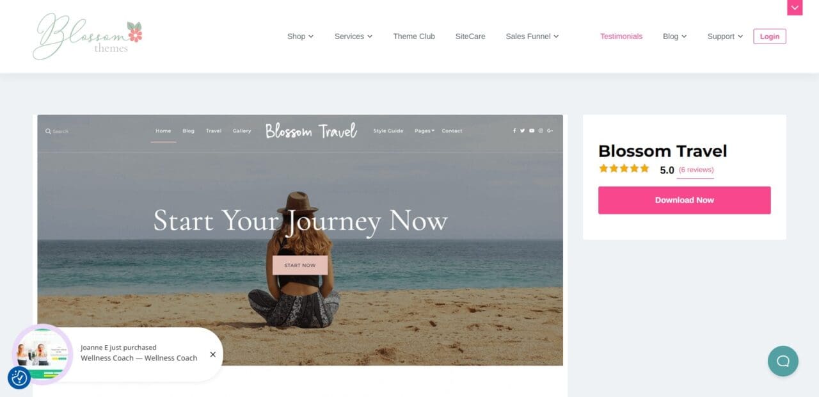Expand the Services dropdown menu
The width and height of the screenshot is (819, 397).
(x=353, y=36)
